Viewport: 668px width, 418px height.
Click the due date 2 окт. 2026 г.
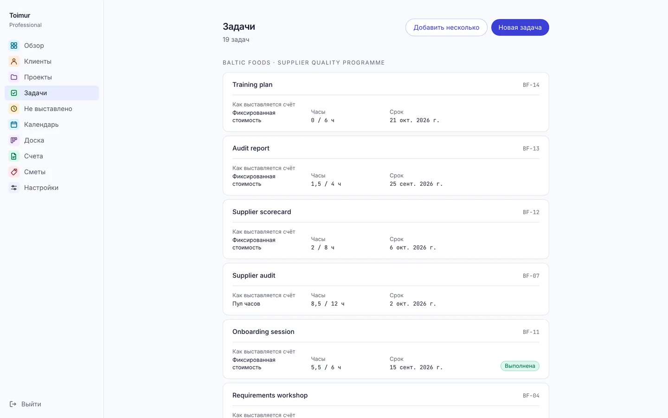[x=413, y=304]
